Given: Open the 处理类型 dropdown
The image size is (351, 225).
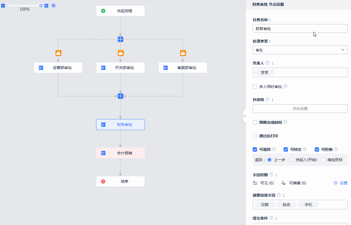Looking at the screenshot, I should point(300,50).
